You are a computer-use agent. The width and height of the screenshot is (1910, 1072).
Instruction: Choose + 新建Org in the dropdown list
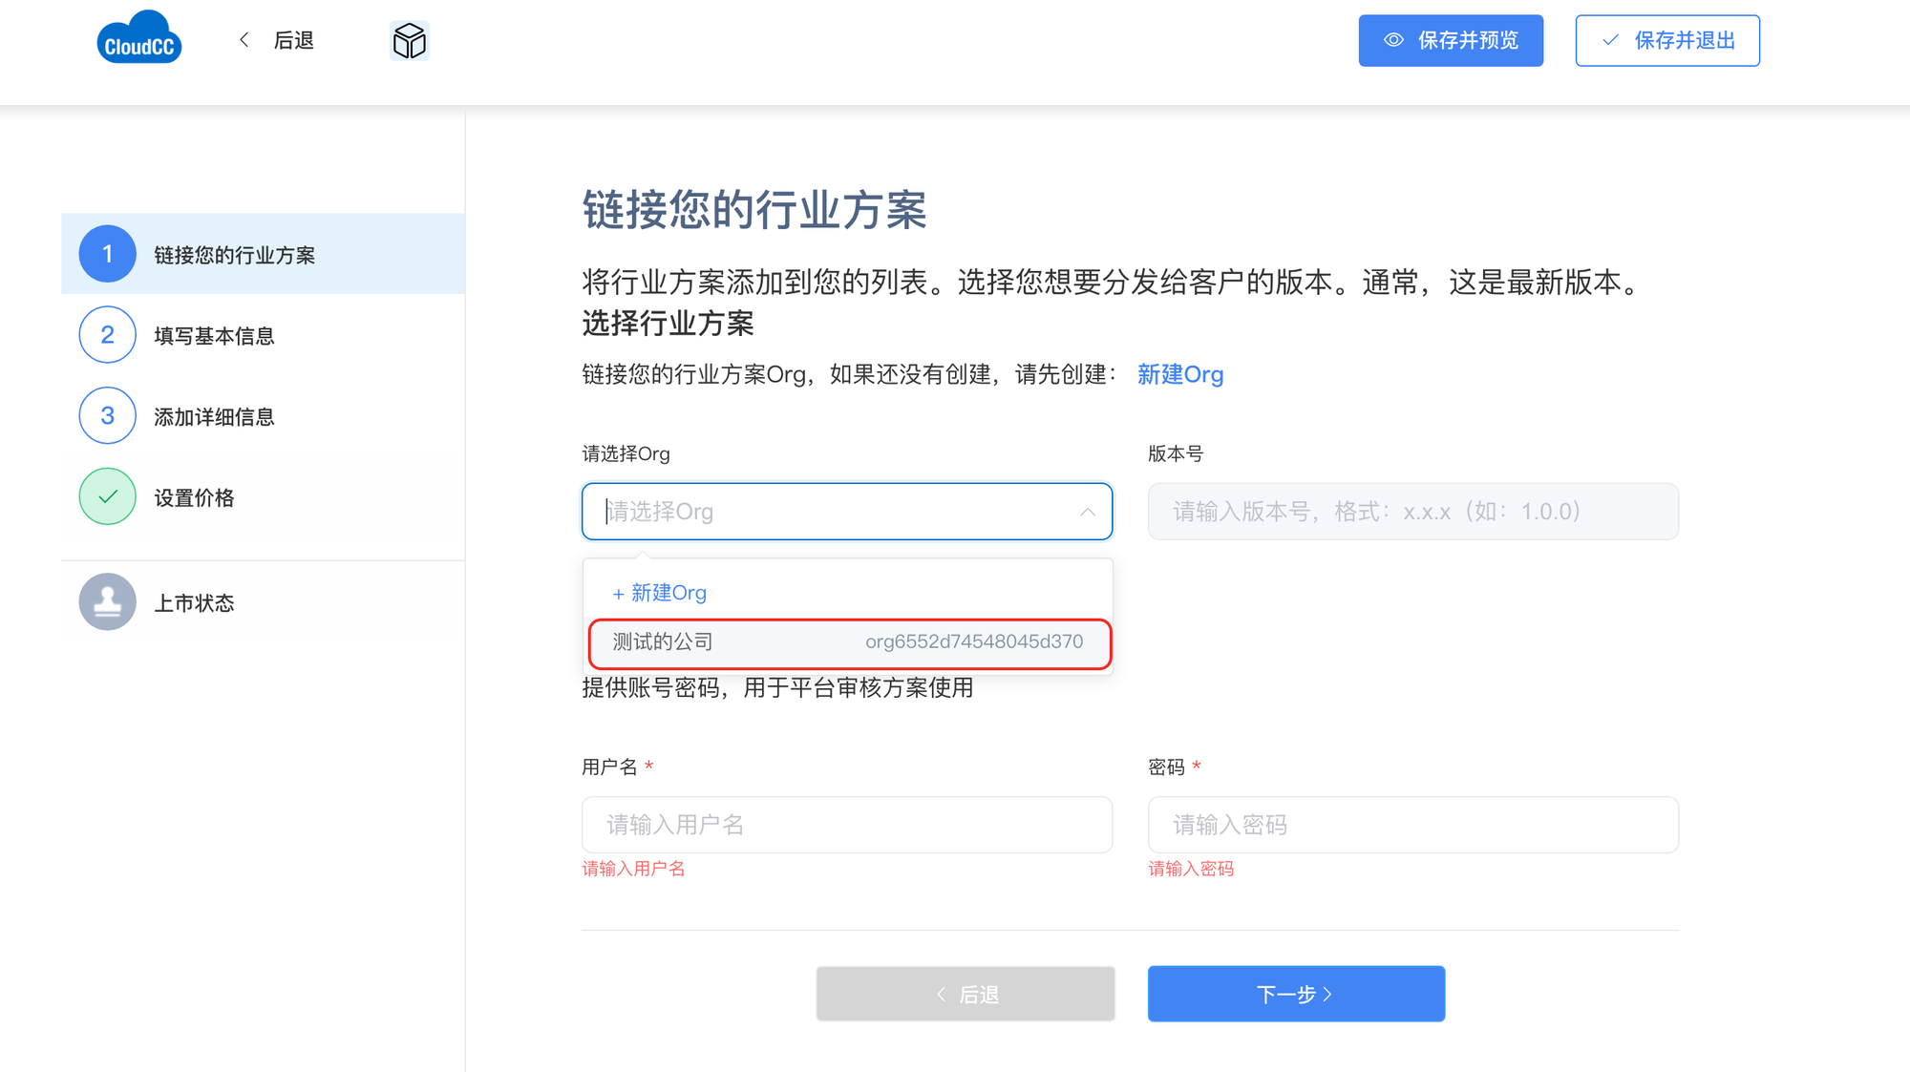[660, 594]
